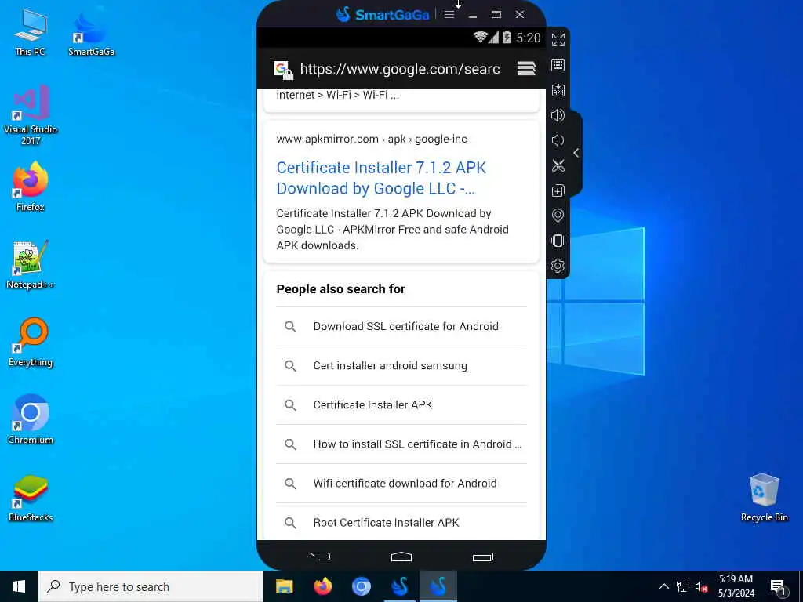Click the install APK sidebar icon
This screenshot has width=803, height=602.
pos(558,90)
